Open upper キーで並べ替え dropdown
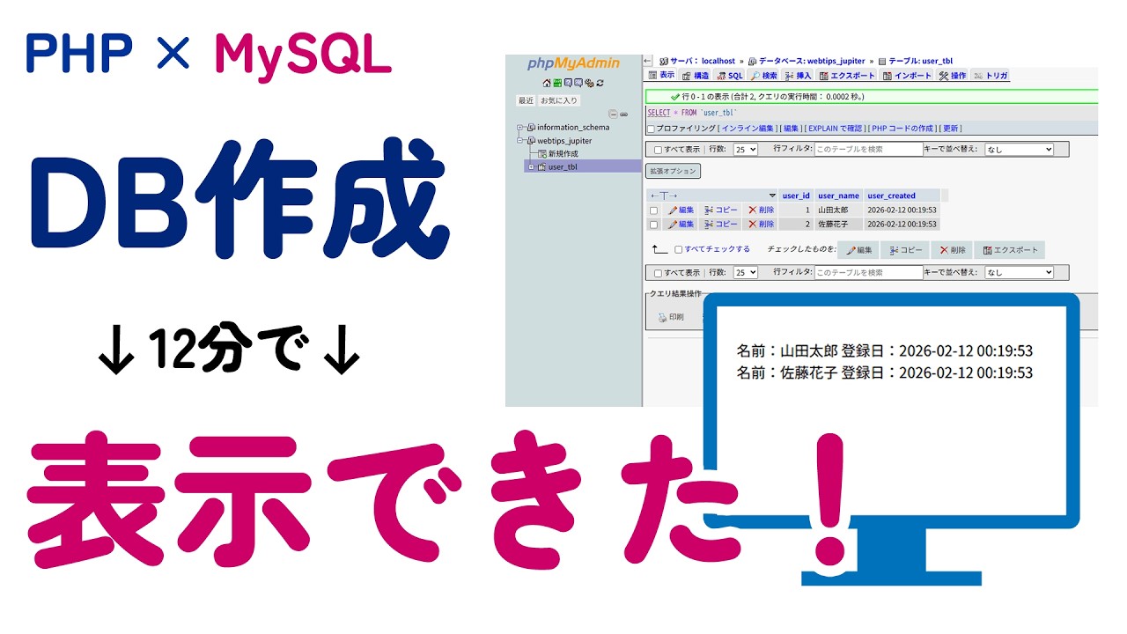1127x634 pixels. click(1019, 150)
